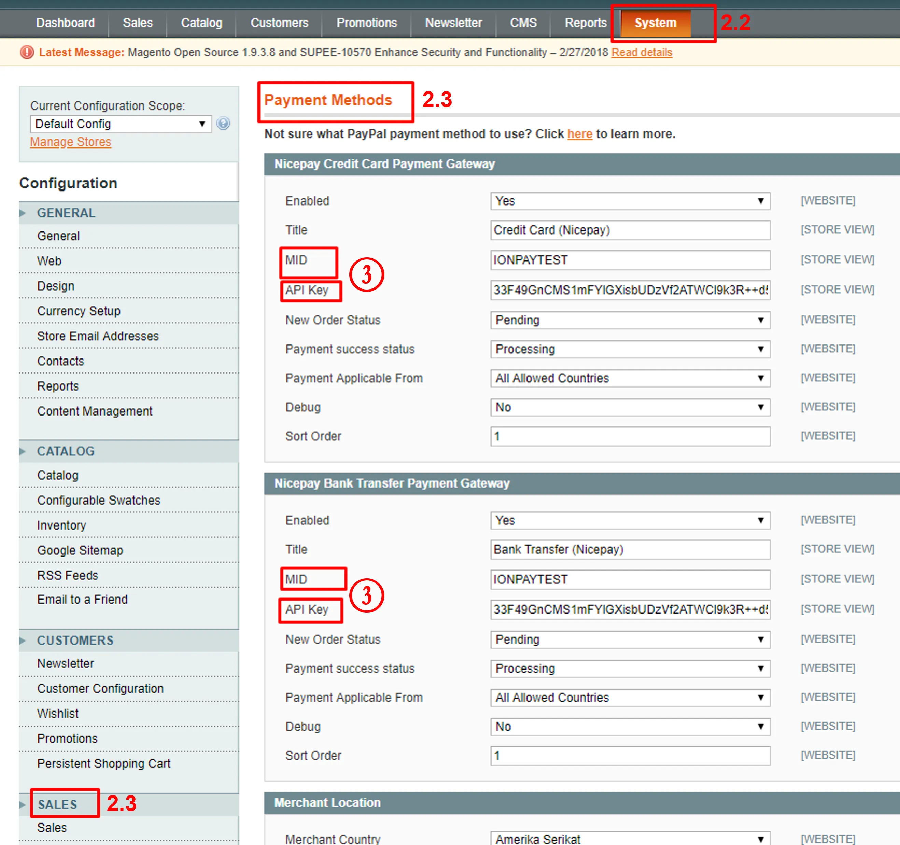The height and width of the screenshot is (845, 900).
Task: Collapse the Merchant Location section header
Action: (x=582, y=802)
